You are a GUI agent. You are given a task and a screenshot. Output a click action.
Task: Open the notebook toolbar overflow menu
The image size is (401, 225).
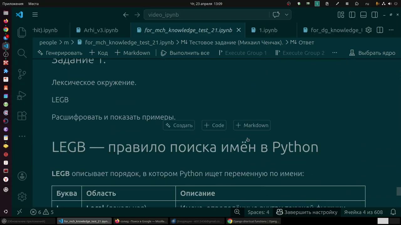coord(335,53)
